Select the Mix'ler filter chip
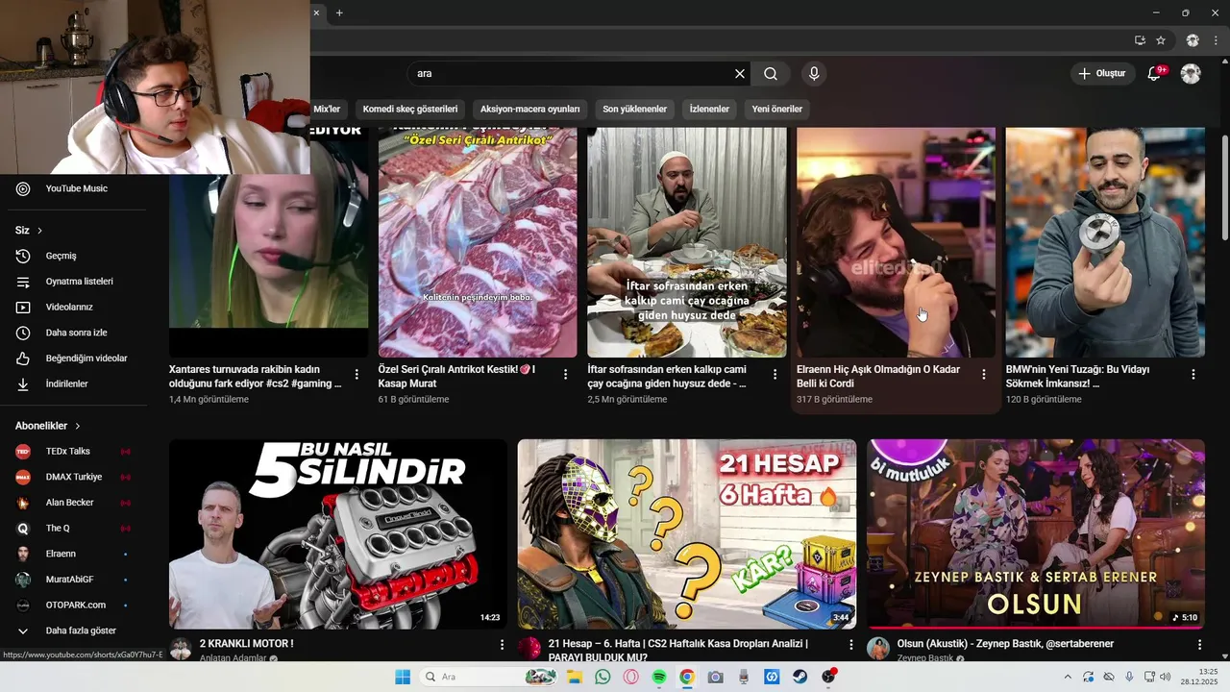The height and width of the screenshot is (692, 1230). [327, 110]
